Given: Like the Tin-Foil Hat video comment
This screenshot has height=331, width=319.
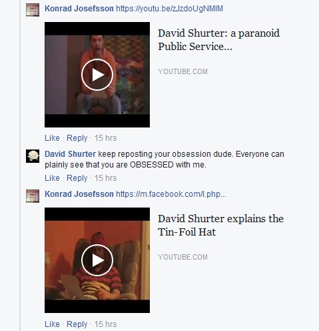Looking at the screenshot, I should pyautogui.click(x=52, y=324).
